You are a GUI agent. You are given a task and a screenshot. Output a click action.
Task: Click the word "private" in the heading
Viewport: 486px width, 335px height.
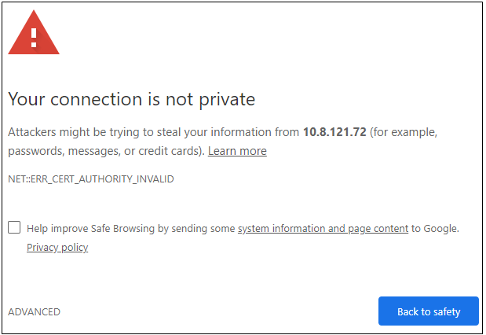click(227, 100)
